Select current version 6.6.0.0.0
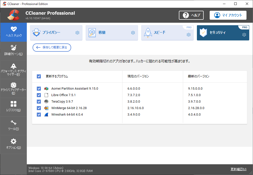Image resolution: width=253 pixels, height=175 pixels. pos(134,89)
